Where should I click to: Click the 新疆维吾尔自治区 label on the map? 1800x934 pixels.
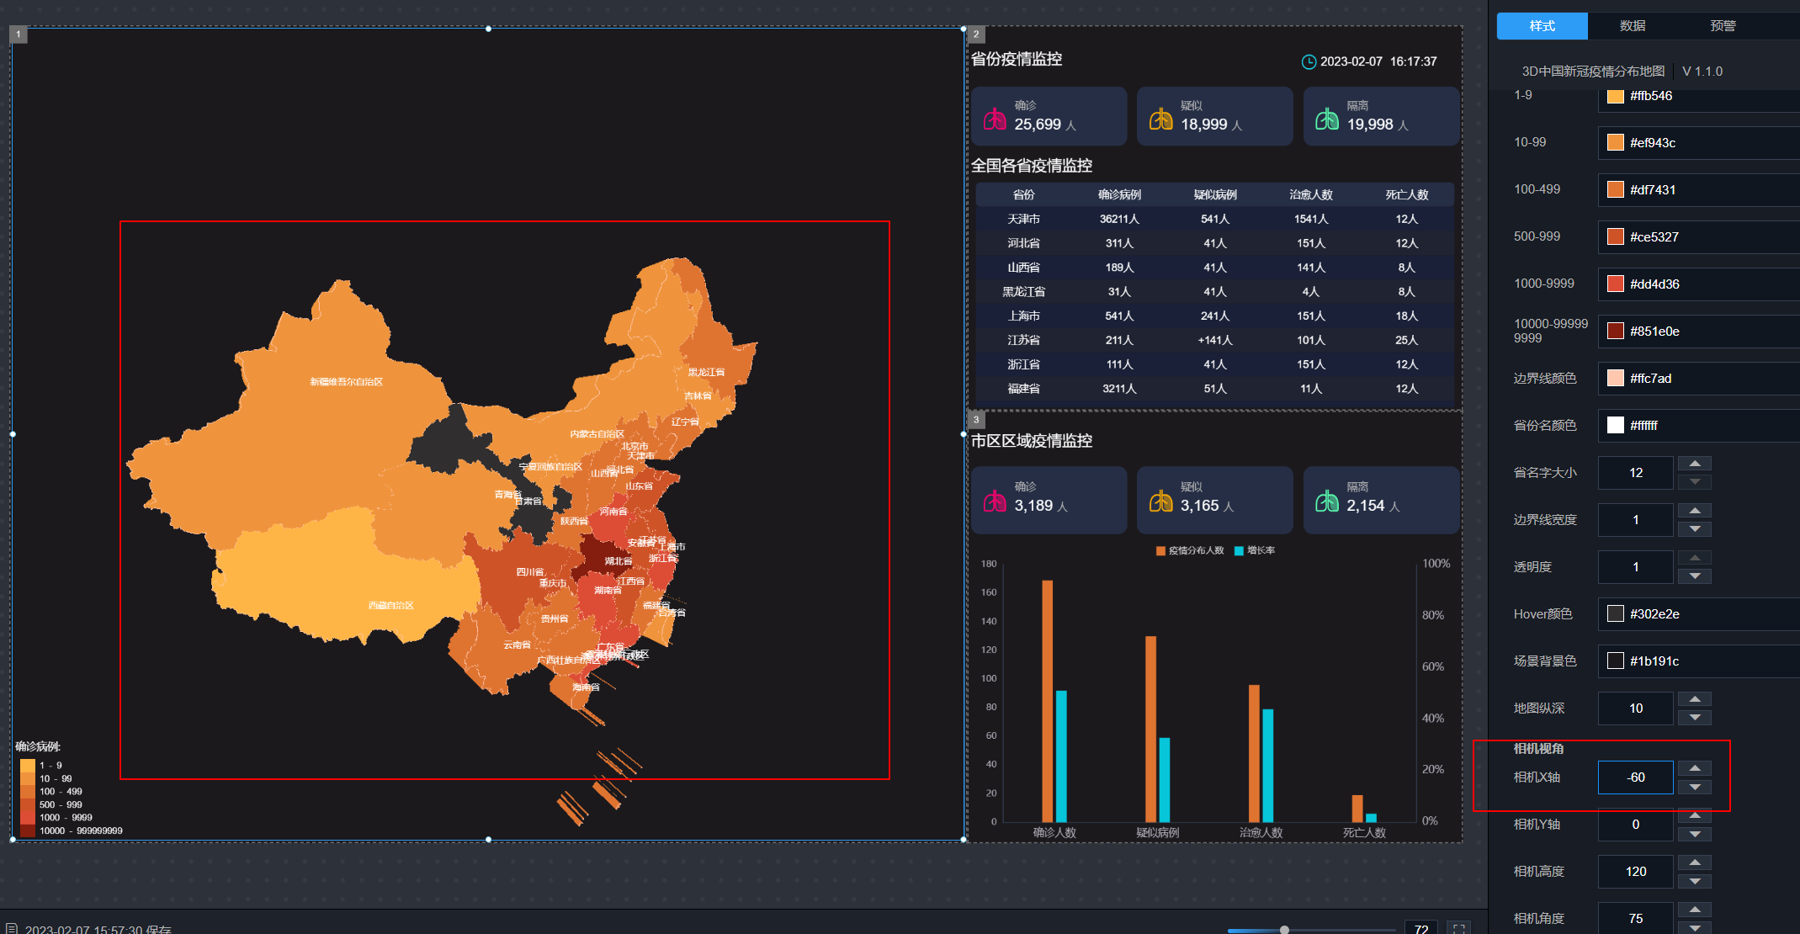(346, 382)
